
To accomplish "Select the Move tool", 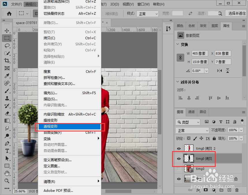I will coord(6,31).
